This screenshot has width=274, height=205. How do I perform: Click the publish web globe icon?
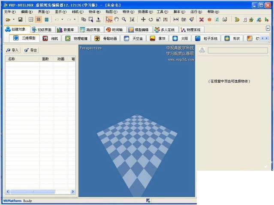[259, 20]
